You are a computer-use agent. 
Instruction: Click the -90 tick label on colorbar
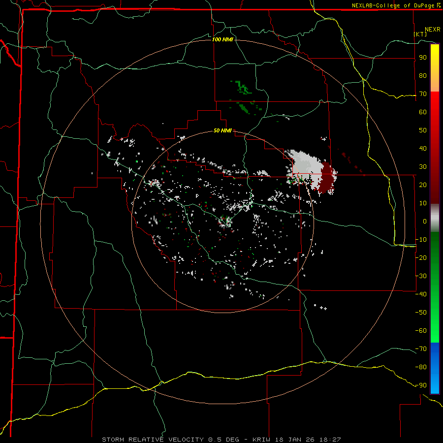421,385
